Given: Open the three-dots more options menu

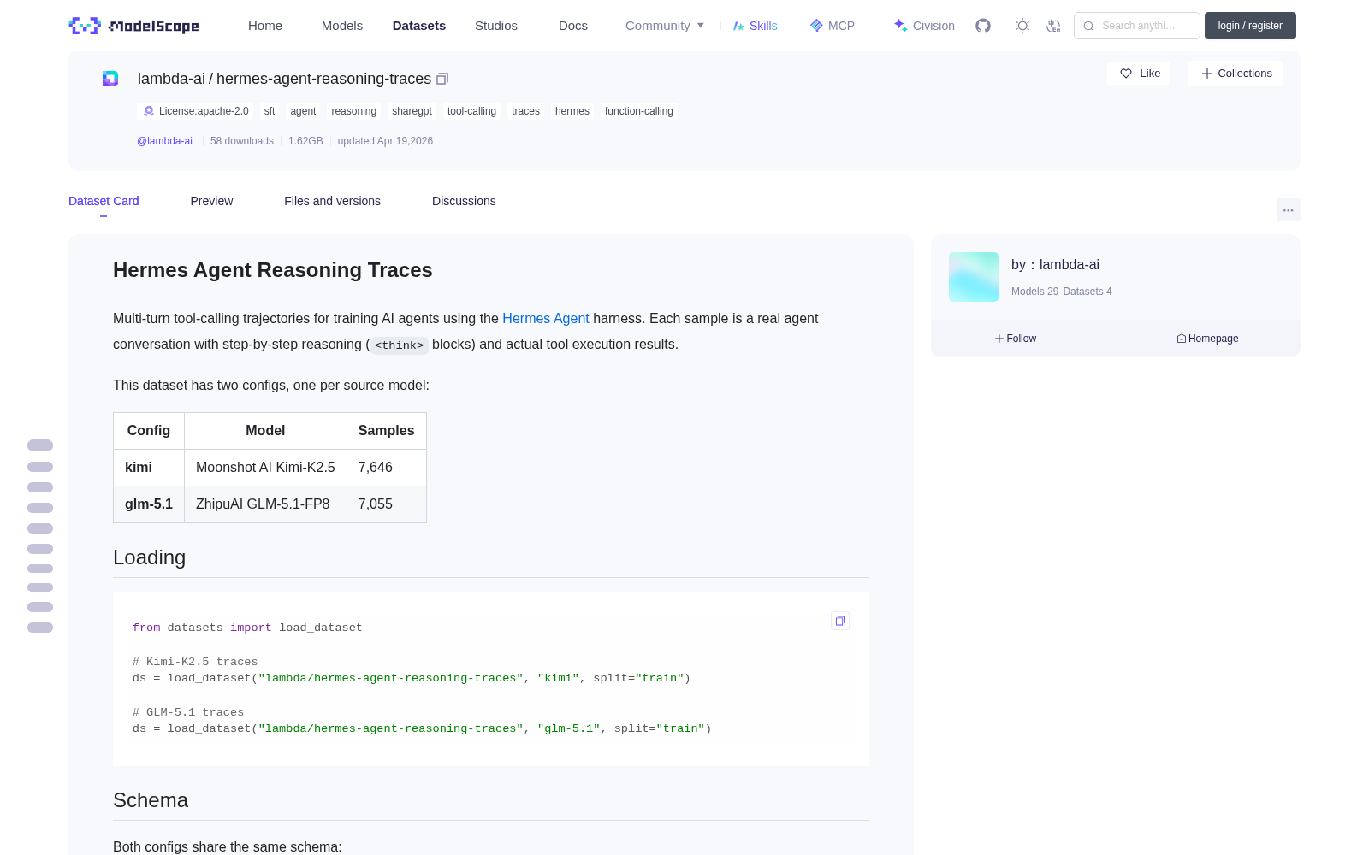Looking at the screenshot, I should pos(1288,209).
